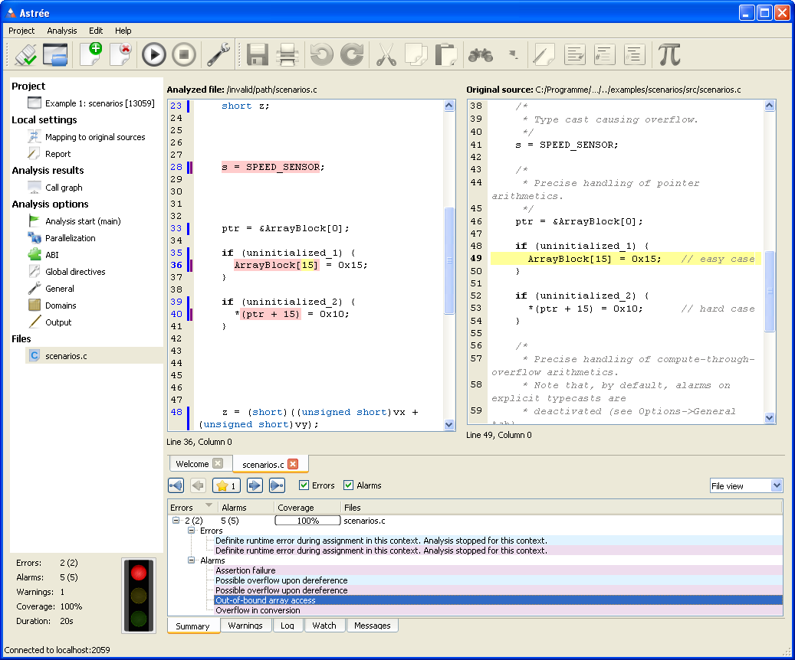Collapse the Errors tree node

pyautogui.click(x=191, y=531)
